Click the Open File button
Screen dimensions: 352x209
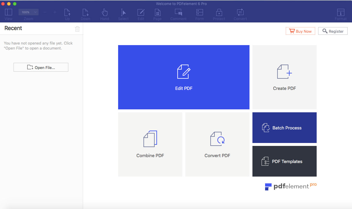pos(41,67)
